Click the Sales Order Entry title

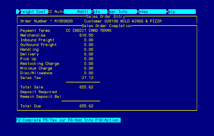click(106, 16)
